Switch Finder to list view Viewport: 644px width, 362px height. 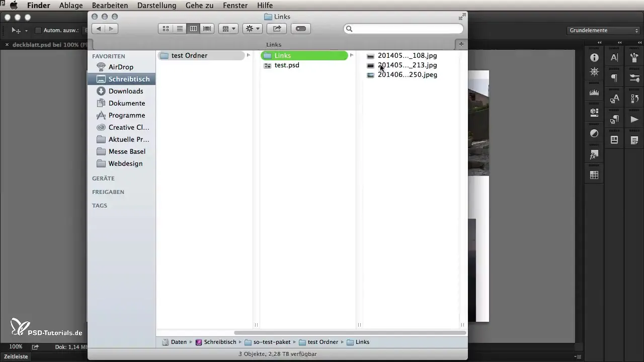[180, 29]
